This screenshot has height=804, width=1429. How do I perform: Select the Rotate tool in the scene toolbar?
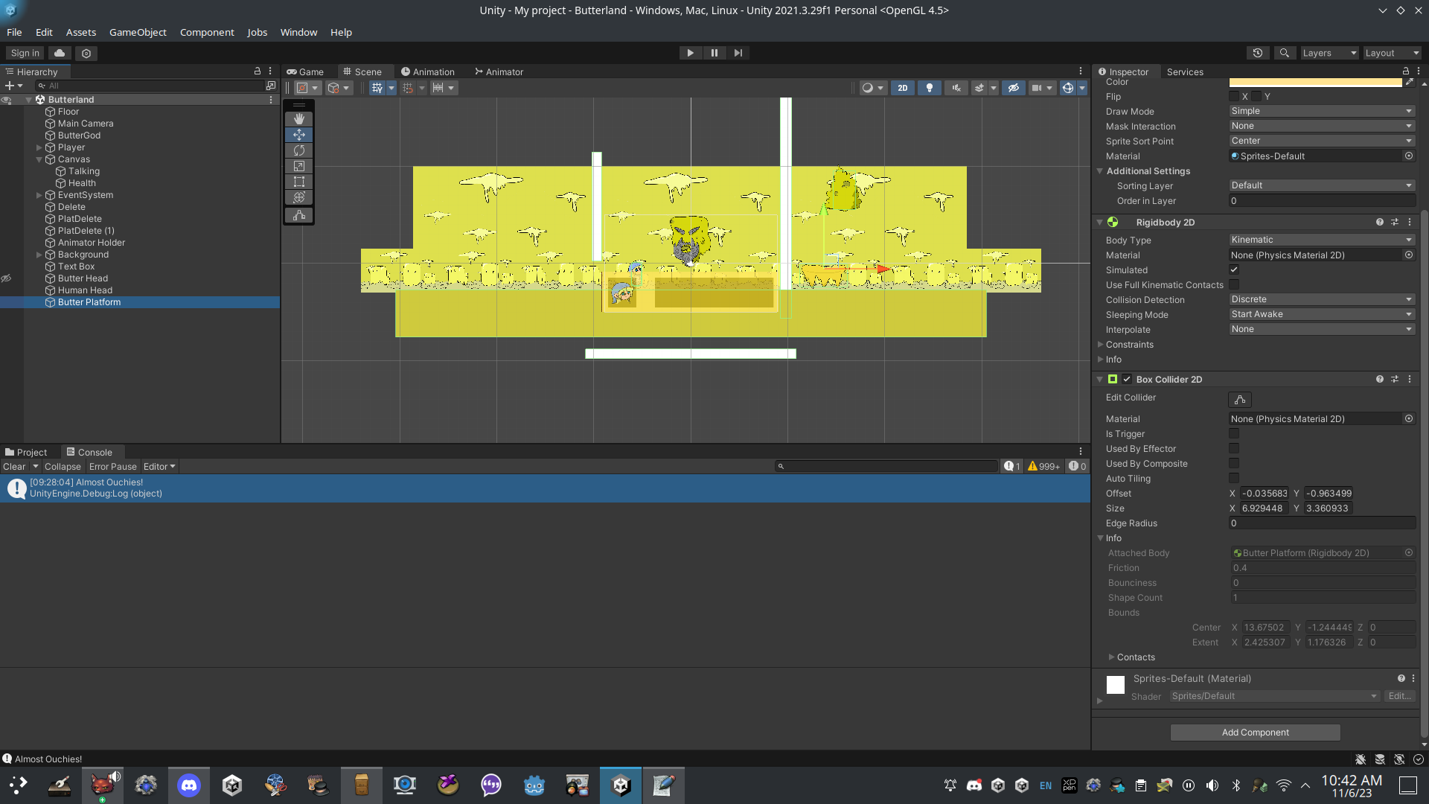[x=299, y=150]
